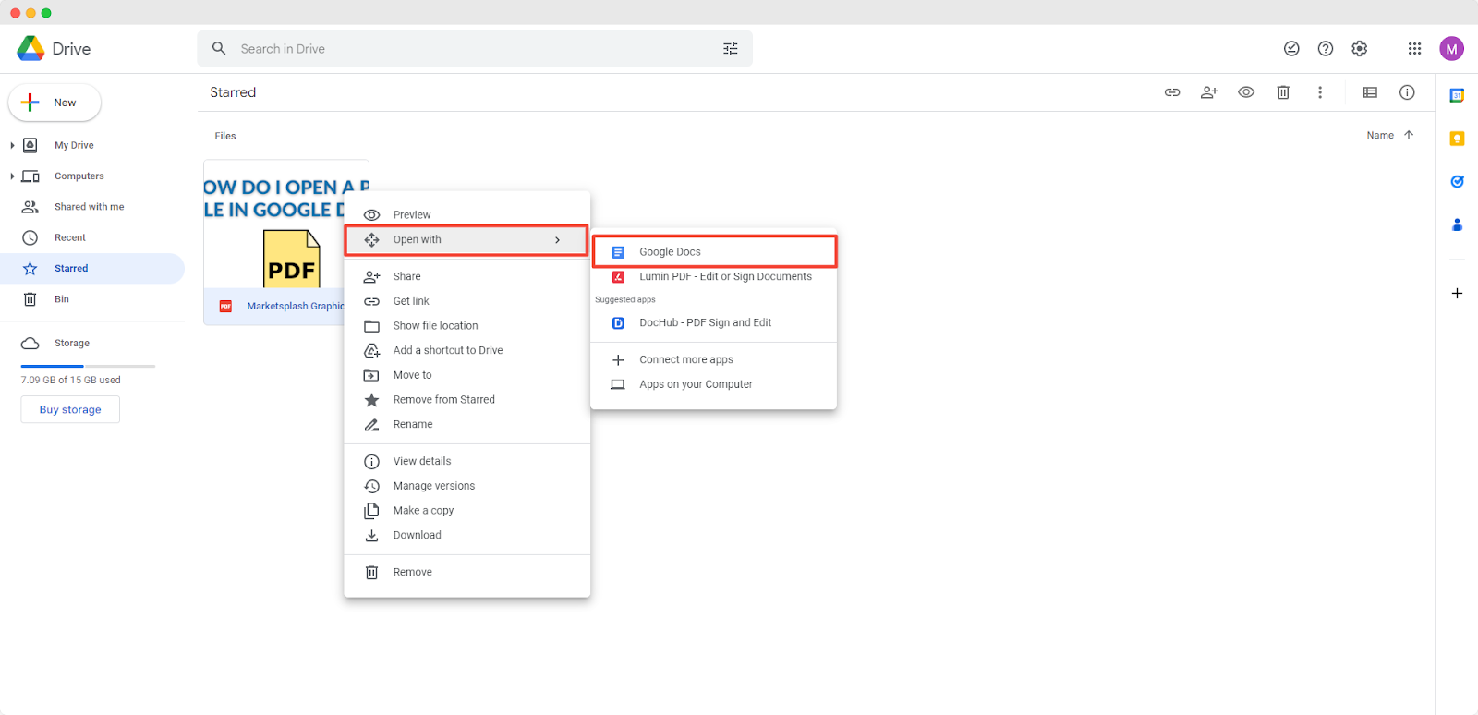Screen dimensions: 1478x715
Task: Click the Files section label
Action: (x=225, y=136)
